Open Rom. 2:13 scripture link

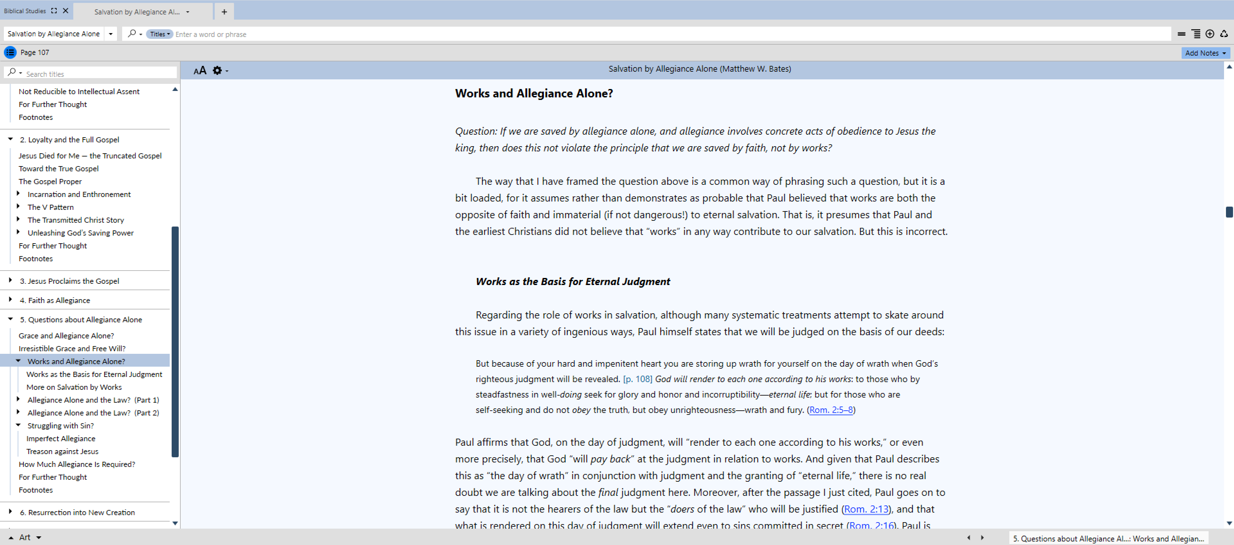pos(866,509)
